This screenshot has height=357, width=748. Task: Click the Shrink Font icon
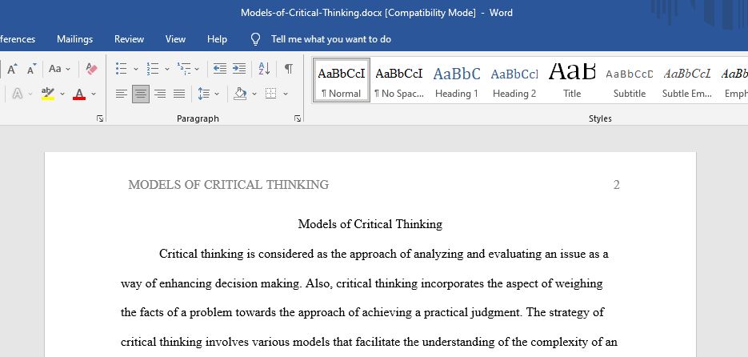coord(31,69)
